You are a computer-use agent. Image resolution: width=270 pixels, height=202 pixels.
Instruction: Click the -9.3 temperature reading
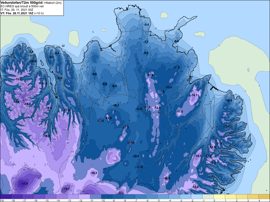pyautogui.click(x=146, y=53)
